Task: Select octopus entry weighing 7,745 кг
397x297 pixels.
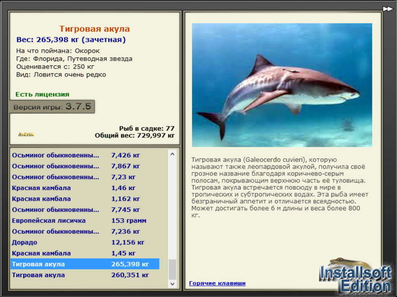Action: (x=85, y=209)
